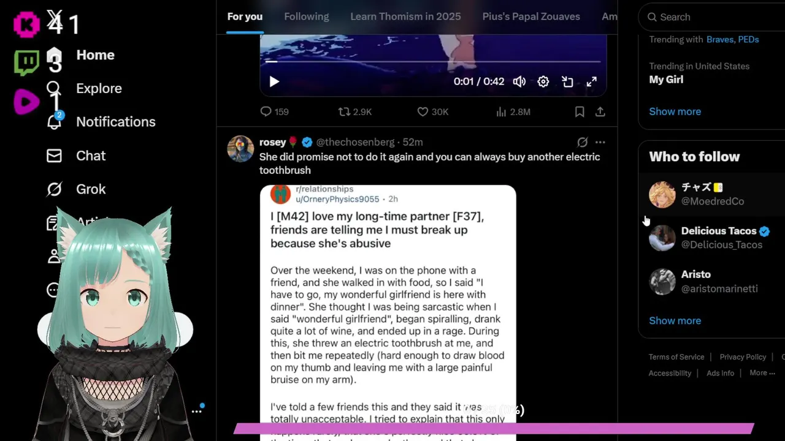Image resolution: width=785 pixels, height=441 pixels.
Task: Bookmark the video post
Action: 580,111
